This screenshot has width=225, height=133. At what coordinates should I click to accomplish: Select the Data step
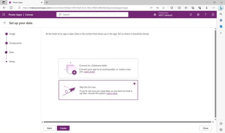pyautogui.click(x=11, y=52)
